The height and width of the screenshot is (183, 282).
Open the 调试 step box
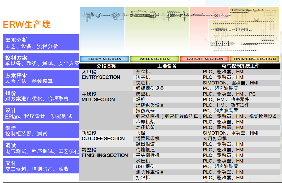pyautogui.click(x=41, y=148)
